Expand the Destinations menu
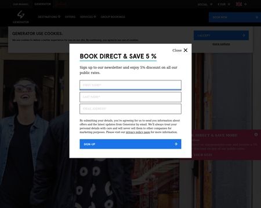The width and height of the screenshot is (261, 208). tap(49, 17)
